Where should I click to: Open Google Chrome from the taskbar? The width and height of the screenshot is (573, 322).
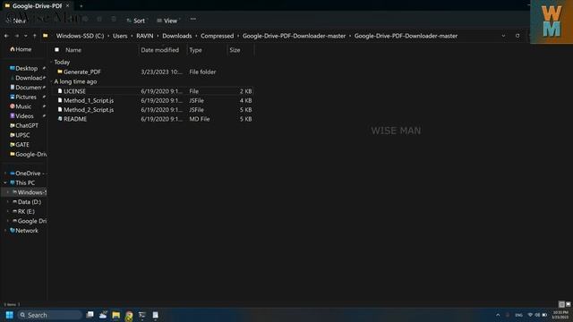click(129, 315)
